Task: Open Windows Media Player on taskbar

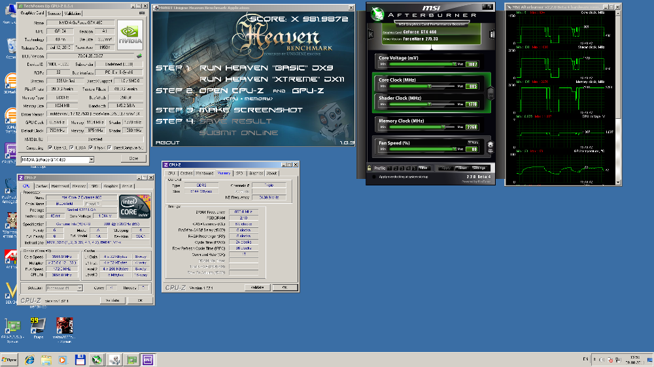Action: (x=63, y=360)
